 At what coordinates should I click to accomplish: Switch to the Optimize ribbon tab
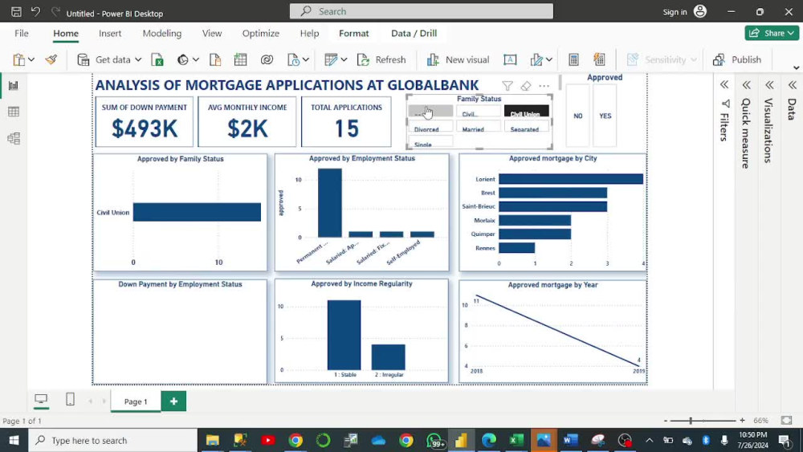click(261, 33)
